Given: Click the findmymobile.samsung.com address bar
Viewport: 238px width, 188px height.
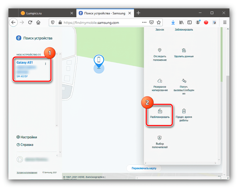Looking at the screenshot, I should 99,23.
